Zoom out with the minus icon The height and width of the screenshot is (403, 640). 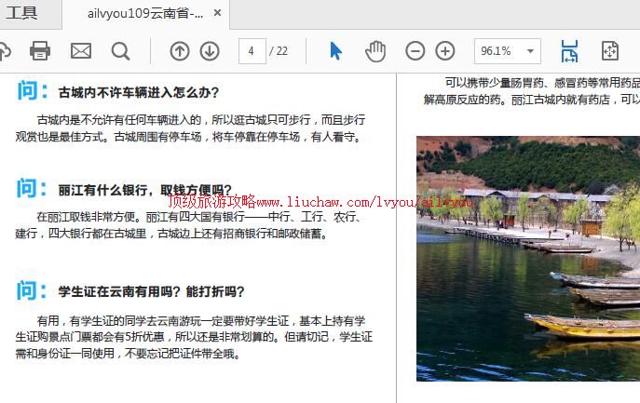click(415, 51)
